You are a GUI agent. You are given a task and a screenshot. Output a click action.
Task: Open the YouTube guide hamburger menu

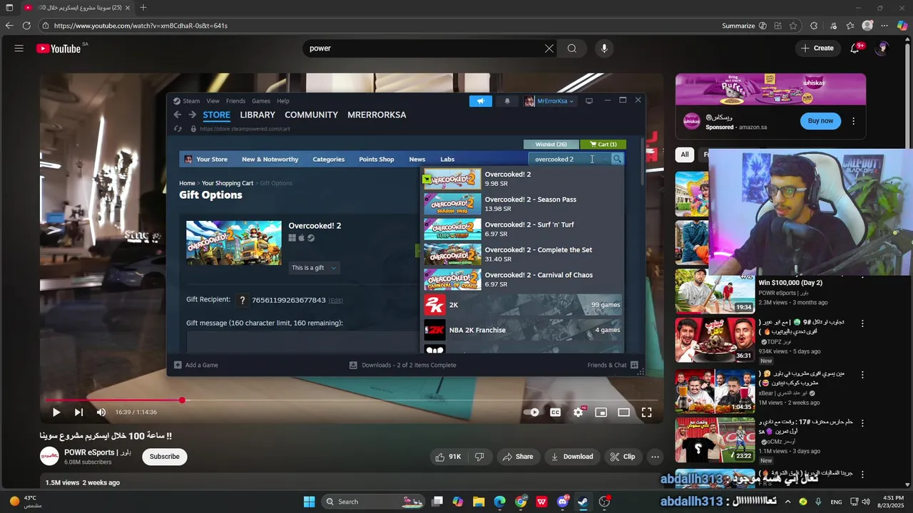(x=19, y=48)
